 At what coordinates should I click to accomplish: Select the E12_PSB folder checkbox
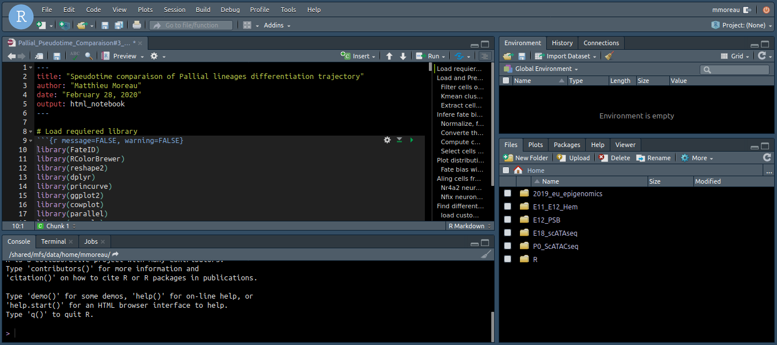[507, 220]
